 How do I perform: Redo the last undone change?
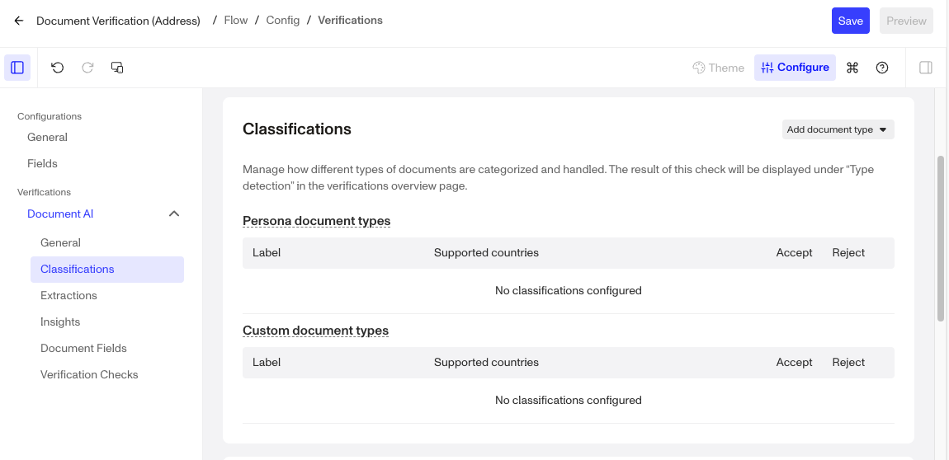point(87,68)
